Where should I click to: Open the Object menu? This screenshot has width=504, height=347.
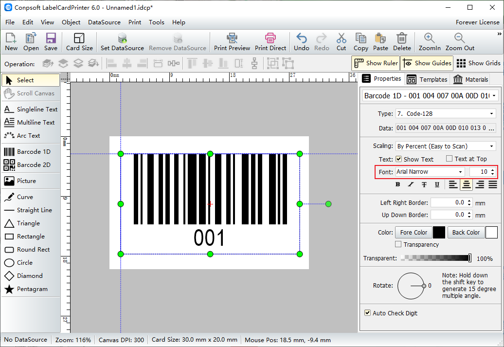pyautogui.click(x=71, y=22)
